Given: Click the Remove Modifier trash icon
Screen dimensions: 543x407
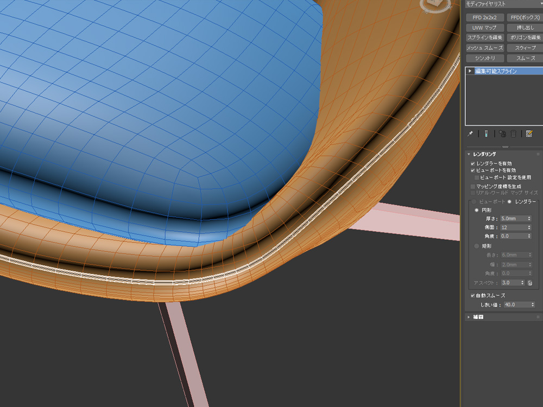Looking at the screenshot, I should pyautogui.click(x=513, y=133).
